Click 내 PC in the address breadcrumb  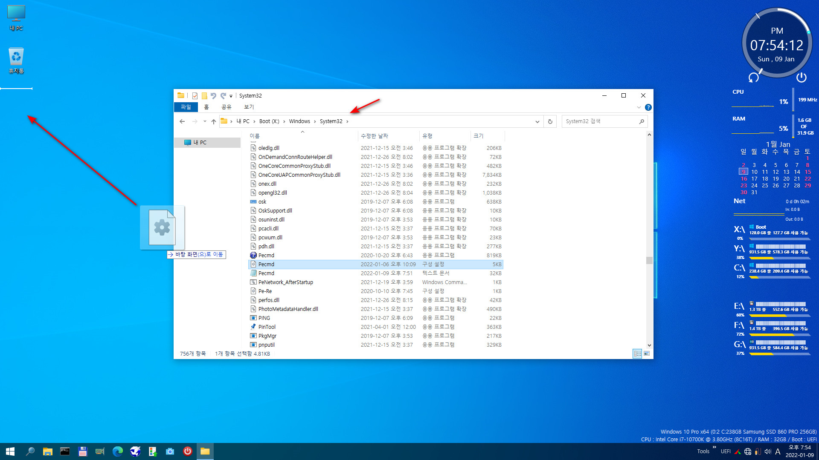click(243, 121)
